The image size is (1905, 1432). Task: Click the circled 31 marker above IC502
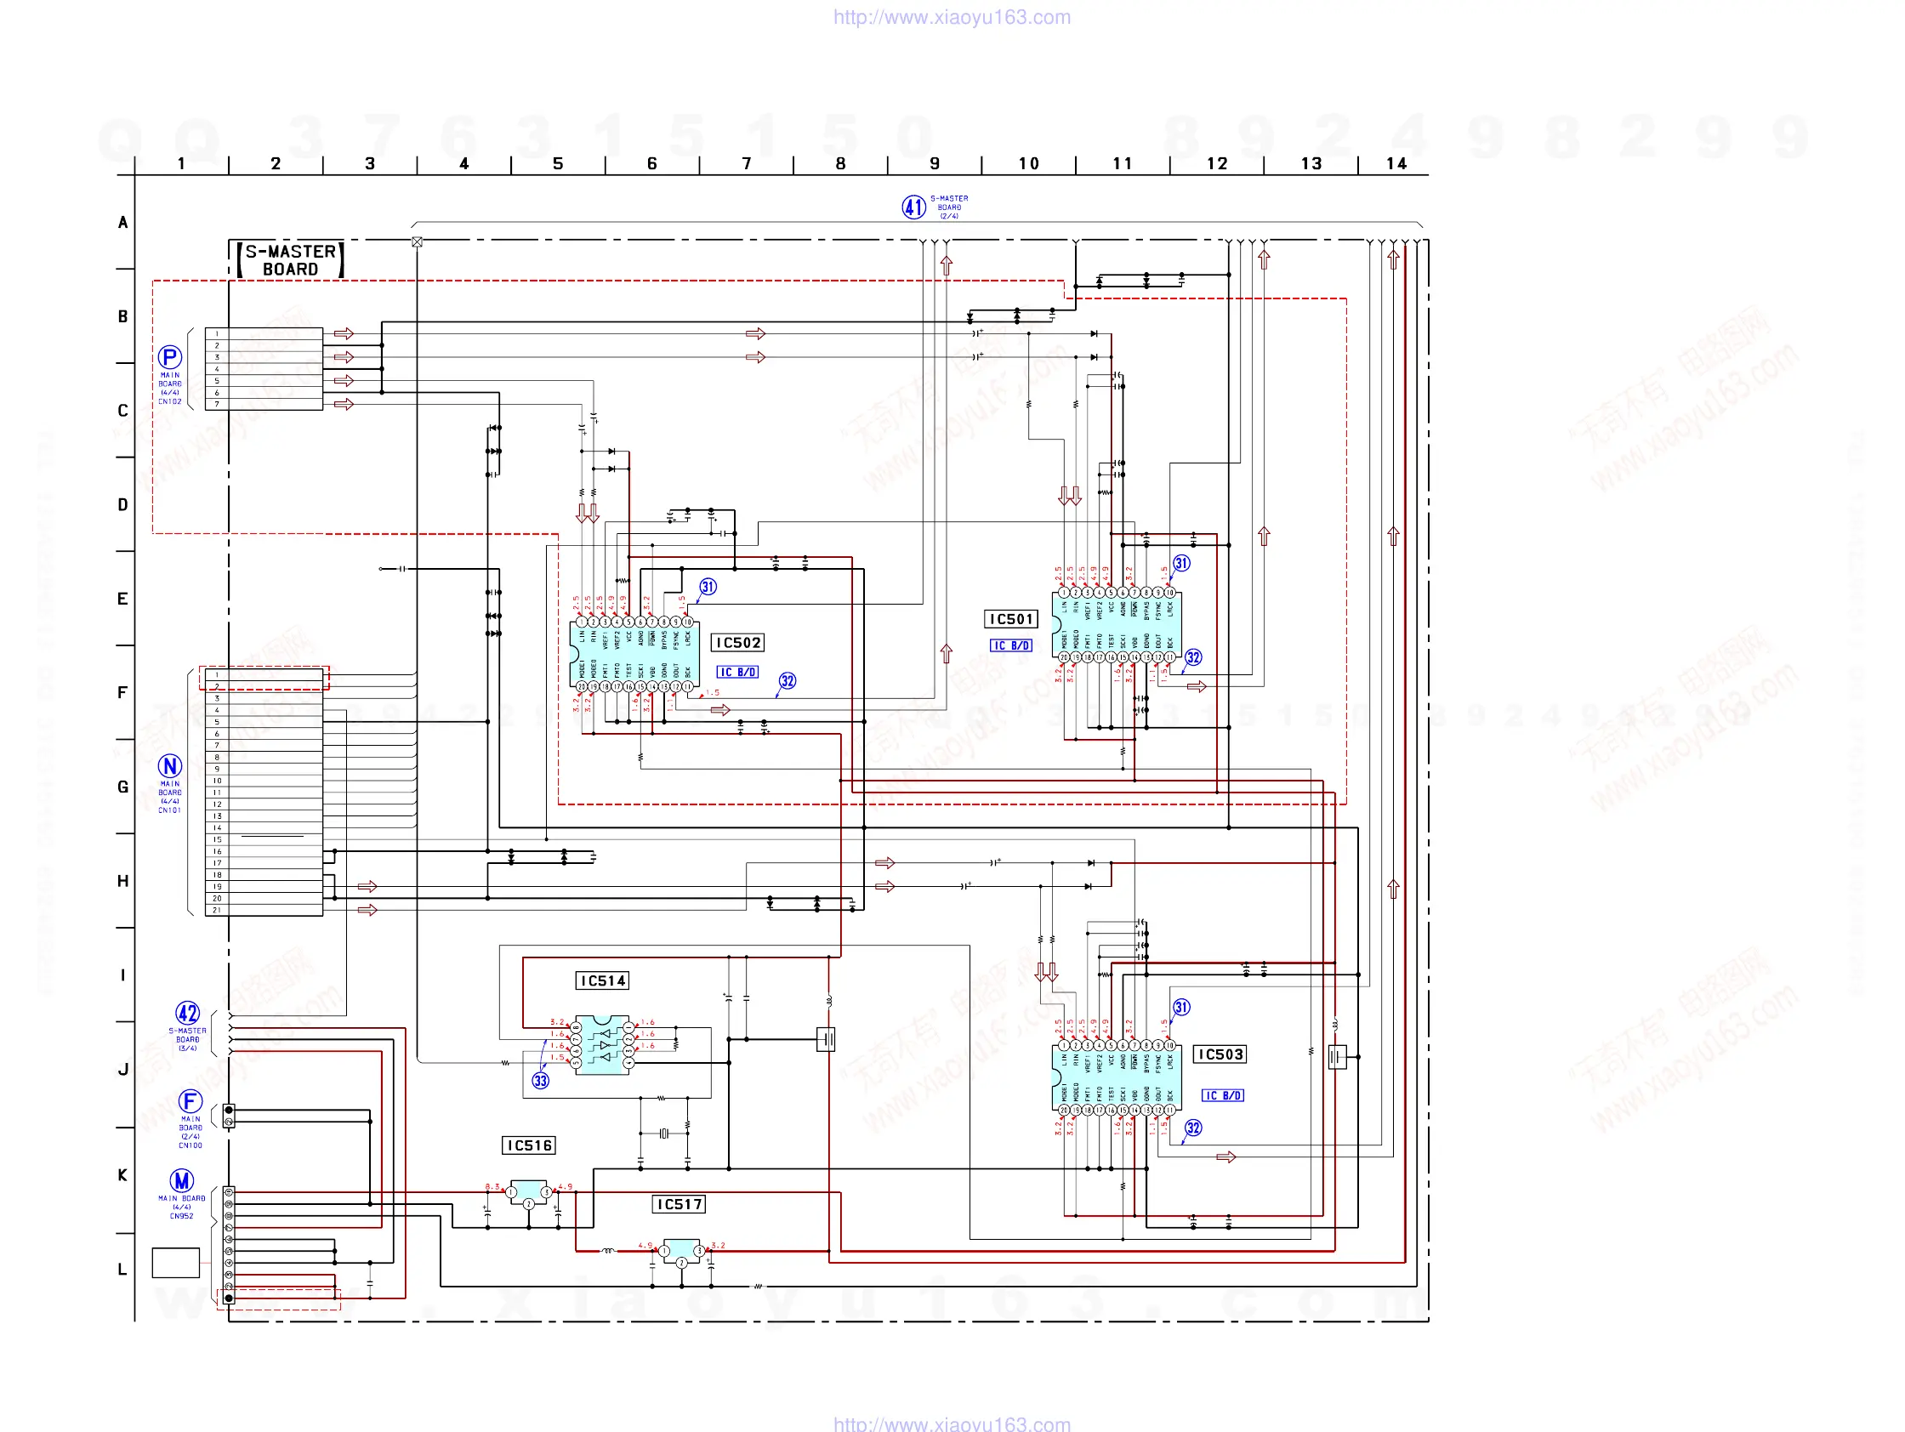tap(707, 587)
